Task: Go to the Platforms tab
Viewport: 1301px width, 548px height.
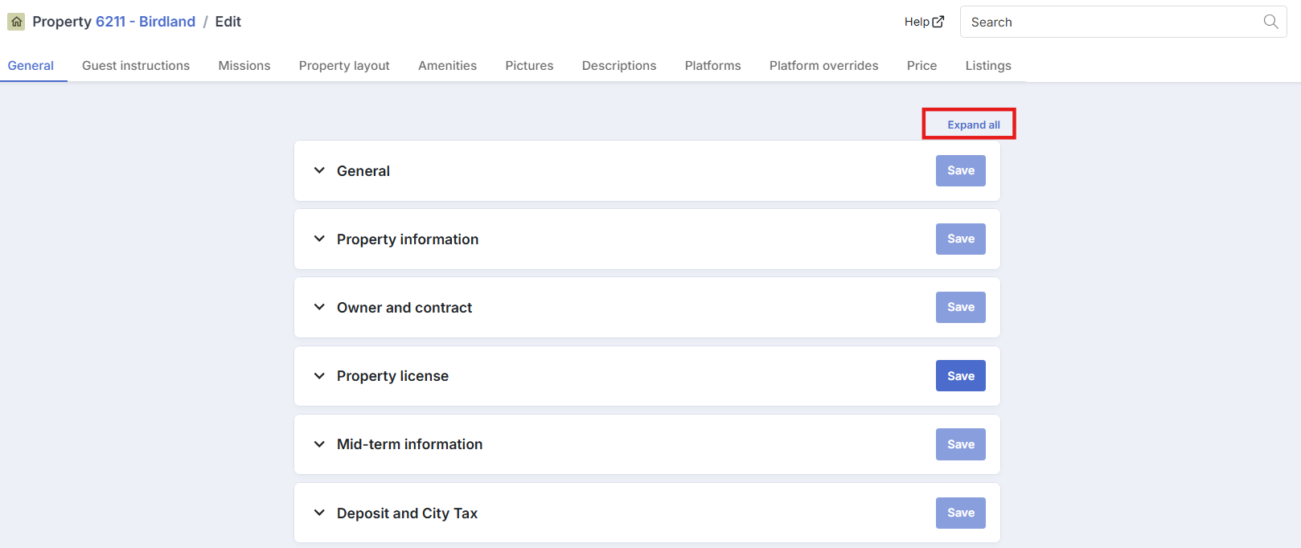Action: (x=713, y=66)
